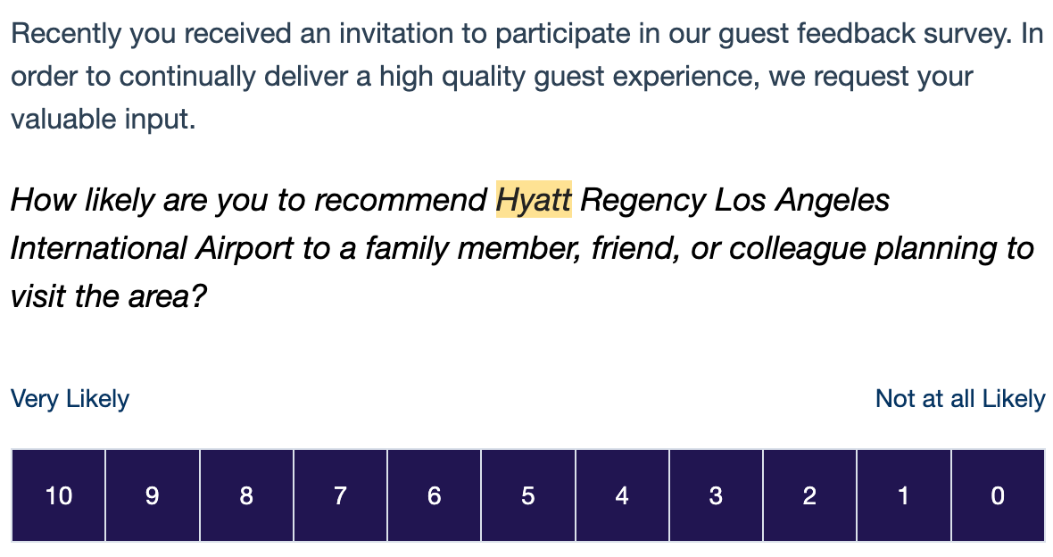Choose rating 4 on the scale
The height and width of the screenshot is (557, 1053).
tap(623, 495)
